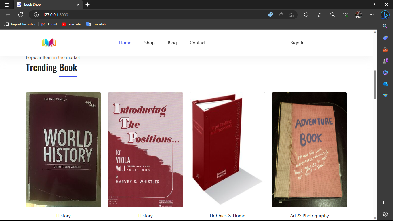Open the user profile avatar
The image size is (393, 221).
(x=358, y=15)
